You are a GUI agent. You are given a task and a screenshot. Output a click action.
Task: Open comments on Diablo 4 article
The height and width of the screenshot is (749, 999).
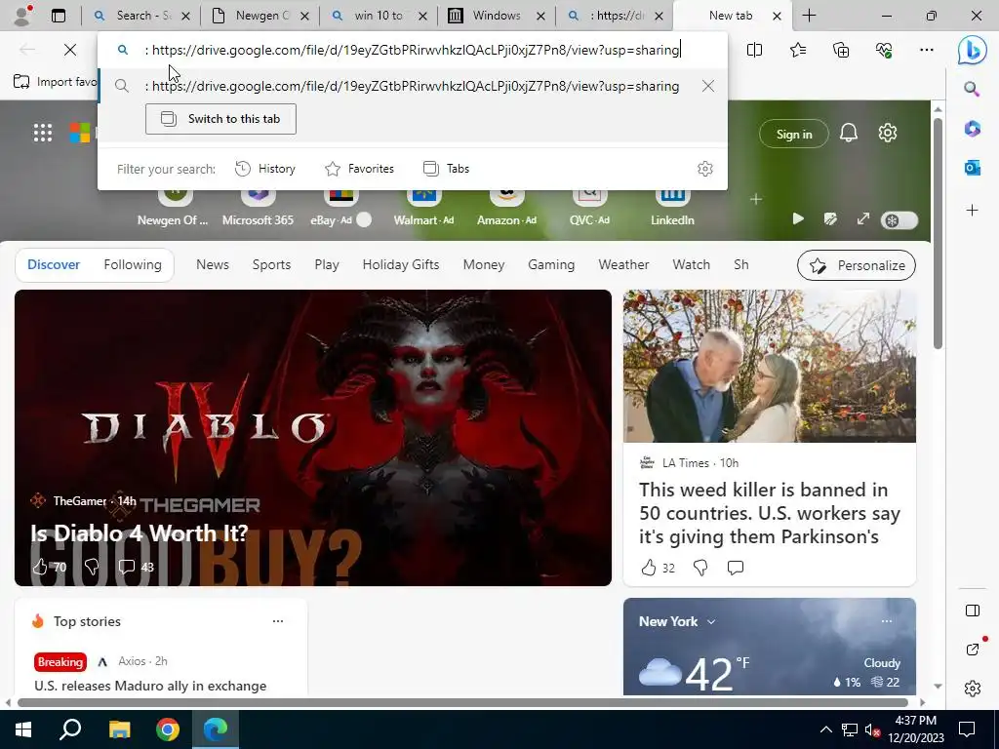127,567
